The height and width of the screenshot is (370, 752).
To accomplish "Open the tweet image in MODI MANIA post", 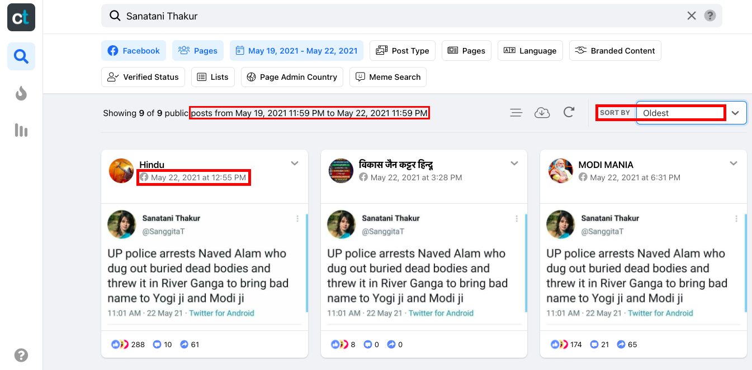I will [x=644, y=267].
